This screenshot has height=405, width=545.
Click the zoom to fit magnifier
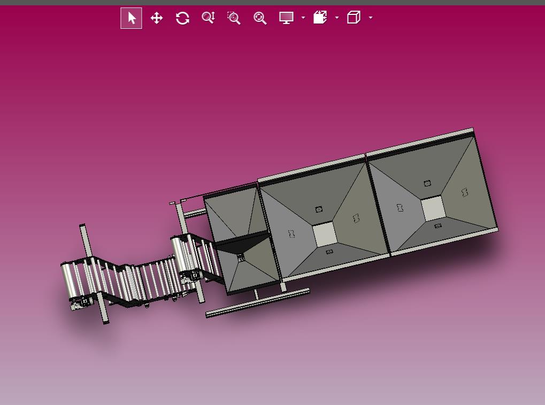click(x=260, y=18)
